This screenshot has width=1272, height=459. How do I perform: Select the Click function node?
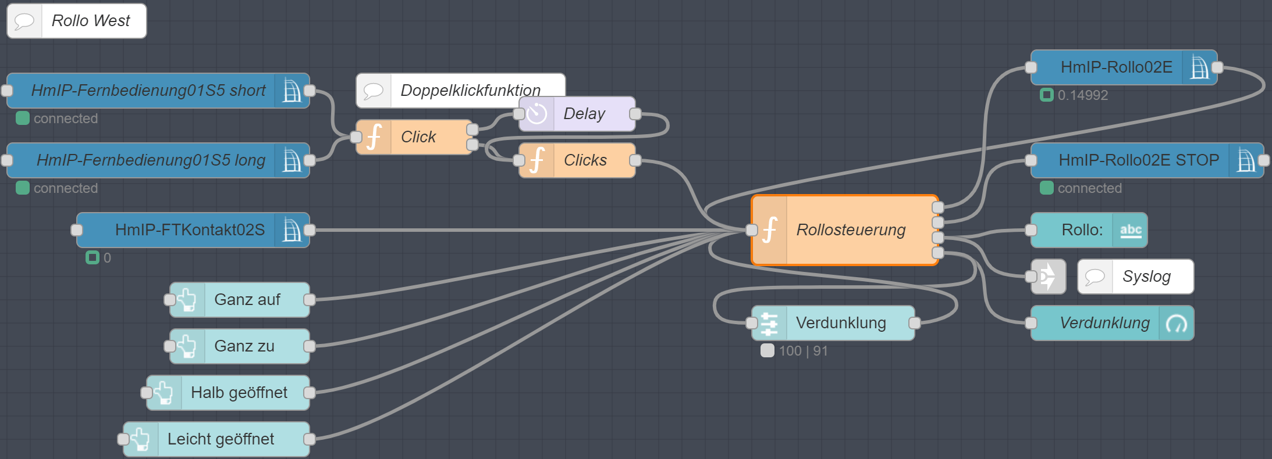coord(418,137)
